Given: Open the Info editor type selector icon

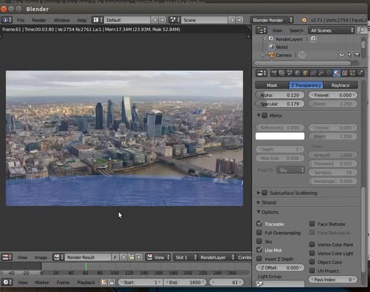Looking at the screenshot, I should tap(6, 20).
